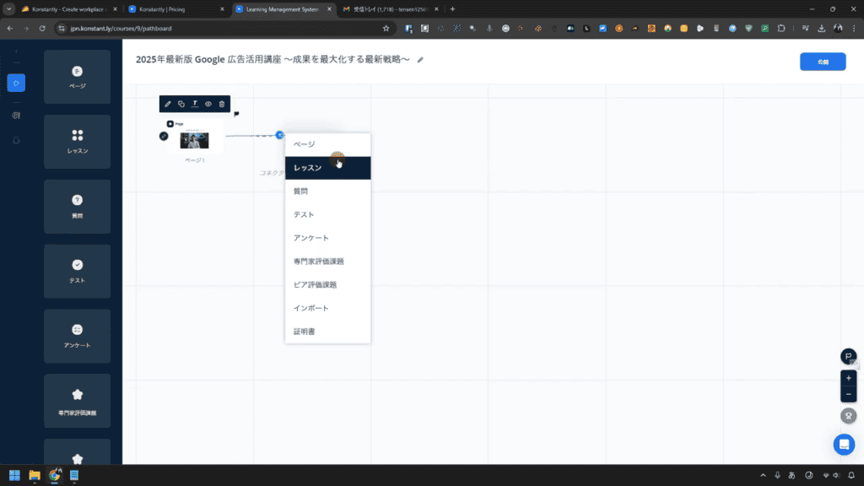Open File Explorer from the taskbar
Viewport: 864px width, 486px height.
pyautogui.click(x=34, y=475)
